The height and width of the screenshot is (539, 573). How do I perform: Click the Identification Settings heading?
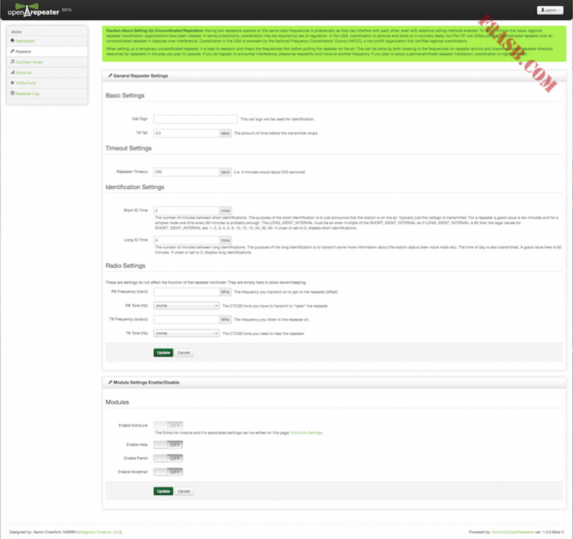135,187
